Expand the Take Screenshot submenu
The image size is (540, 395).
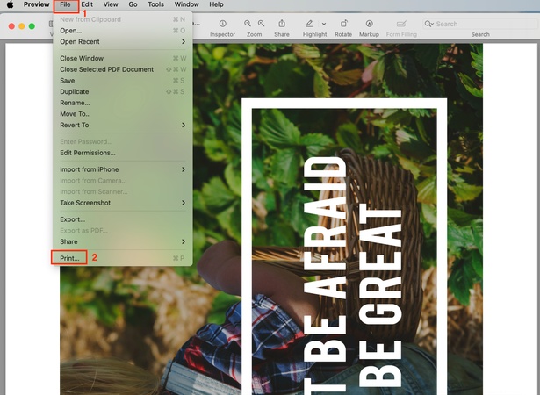click(123, 203)
